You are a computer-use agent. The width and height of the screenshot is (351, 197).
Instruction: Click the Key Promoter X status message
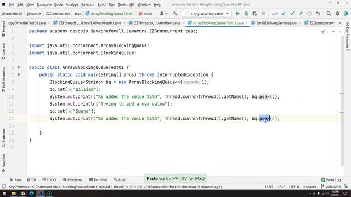coord(115,187)
